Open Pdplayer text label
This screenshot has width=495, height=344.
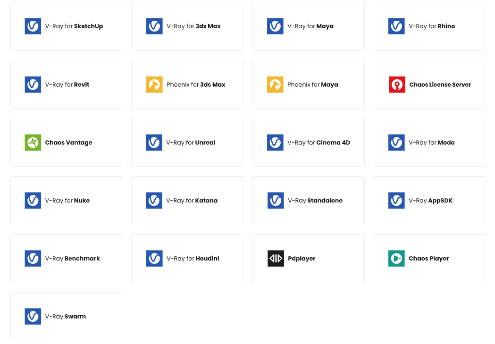pos(302,259)
